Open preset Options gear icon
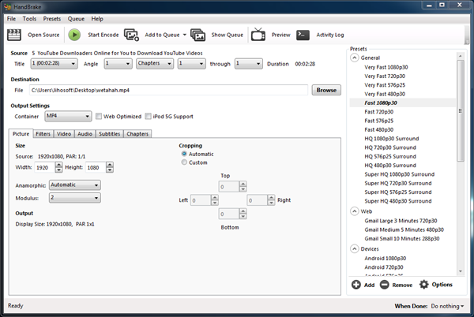This screenshot has width=474, height=317. pos(423,285)
